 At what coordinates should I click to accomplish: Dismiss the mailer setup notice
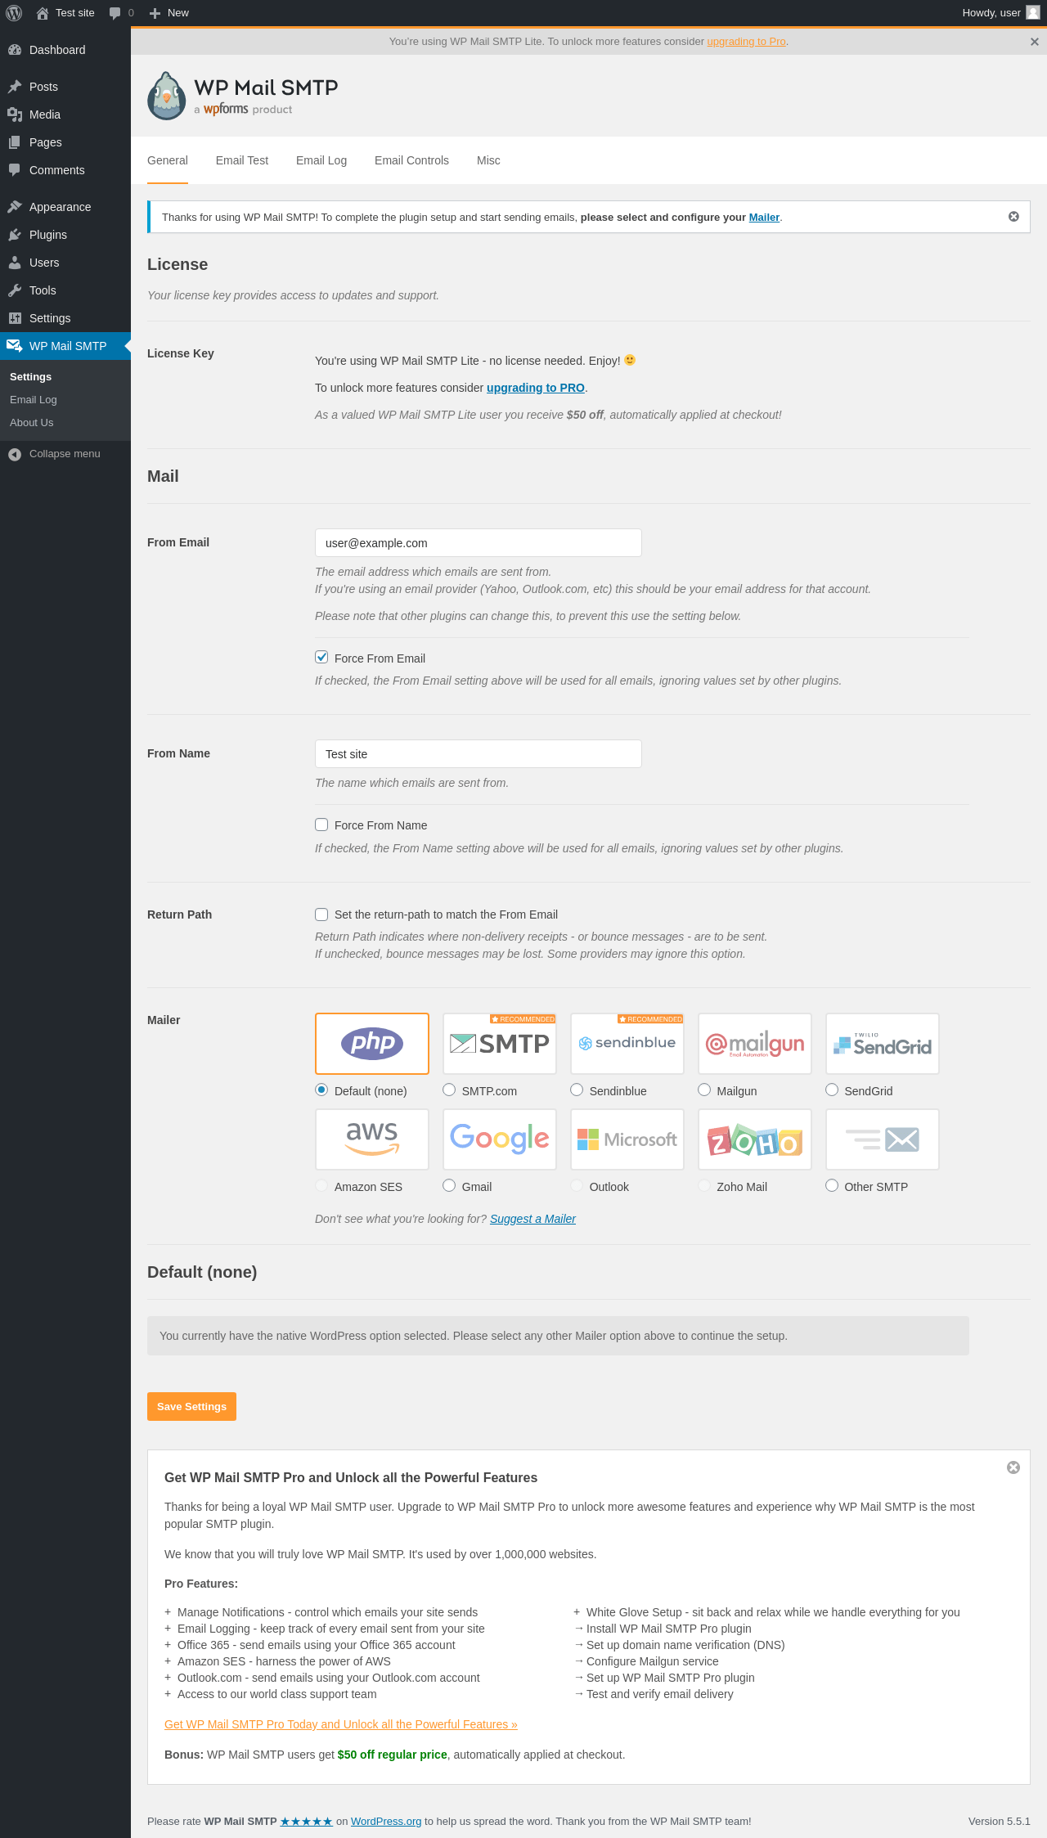pyautogui.click(x=1013, y=217)
